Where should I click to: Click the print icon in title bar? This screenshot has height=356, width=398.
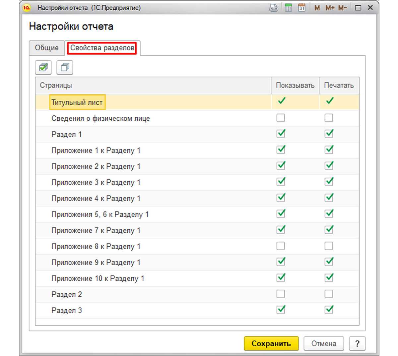click(274, 8)
